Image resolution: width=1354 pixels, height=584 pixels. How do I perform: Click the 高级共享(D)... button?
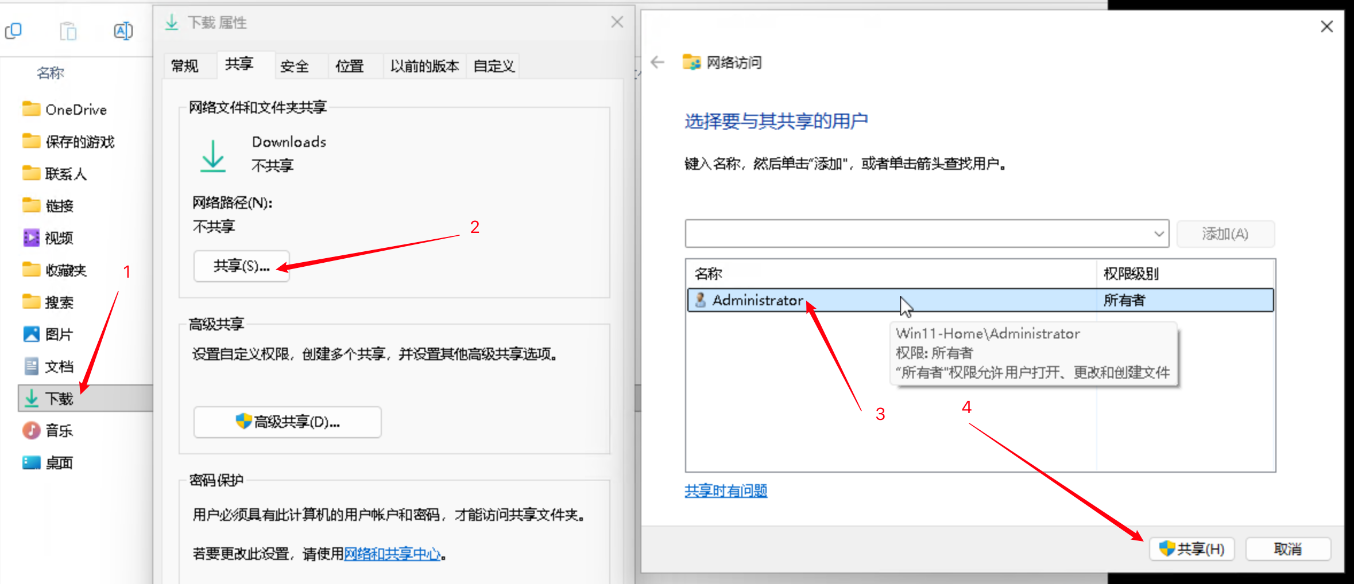(287, 422)
